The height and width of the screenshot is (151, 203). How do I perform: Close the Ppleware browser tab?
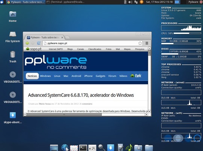click(62, 37)
